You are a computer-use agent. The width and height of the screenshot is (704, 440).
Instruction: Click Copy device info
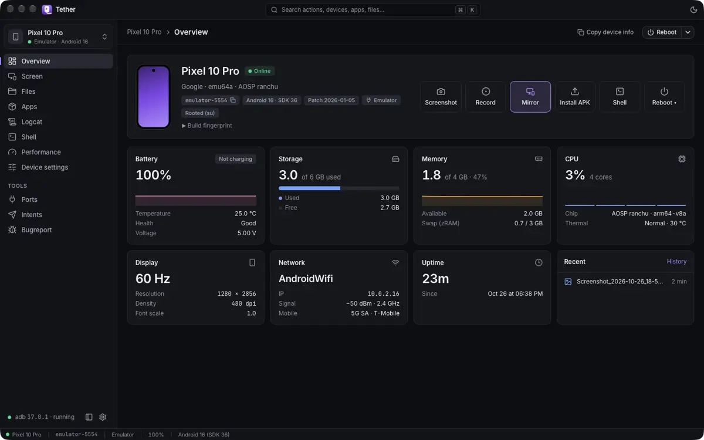[605, 32]
